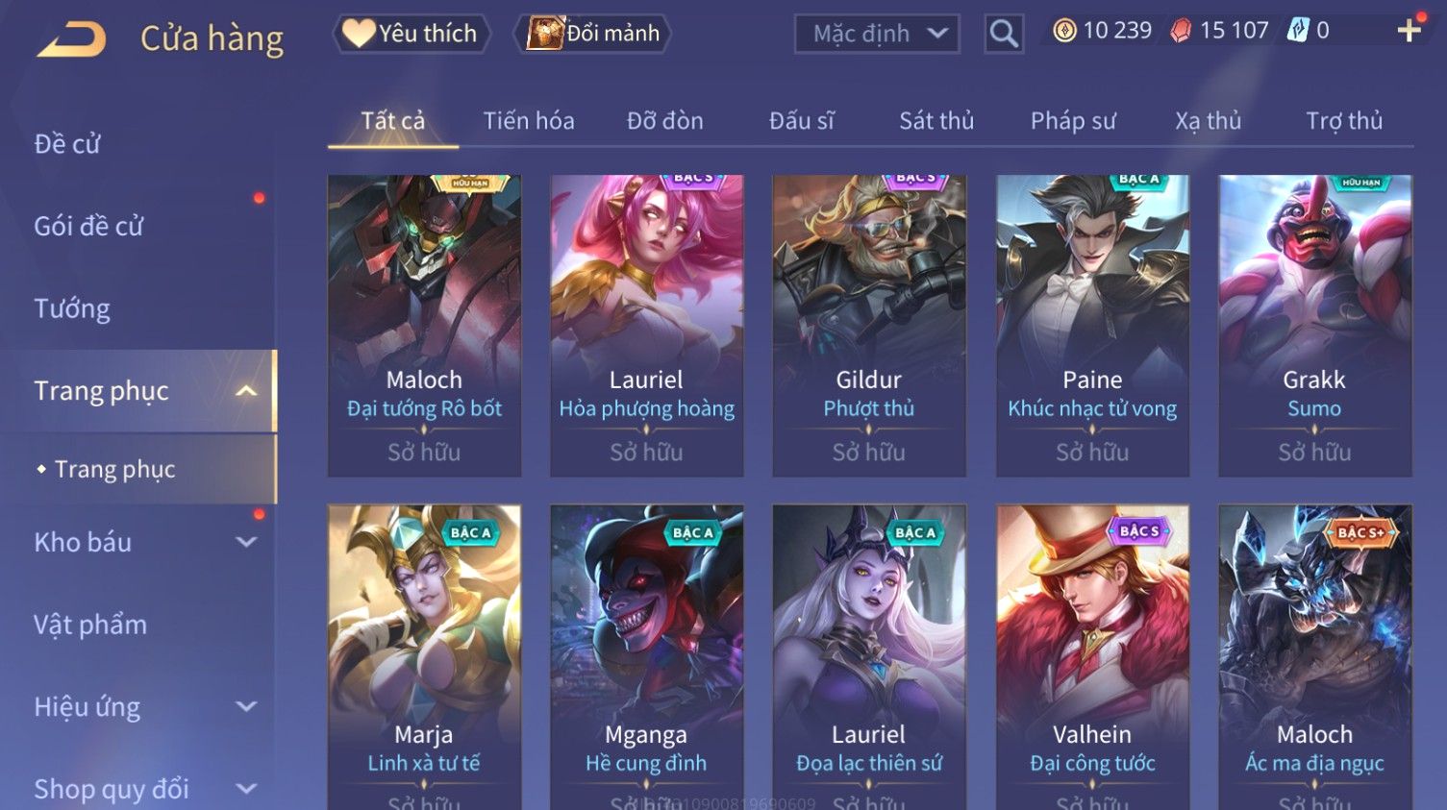Open Đổi mảnh fragment exchange chest
The height and width of the screenshot is (810, 1447).
[x=593, y=34]
